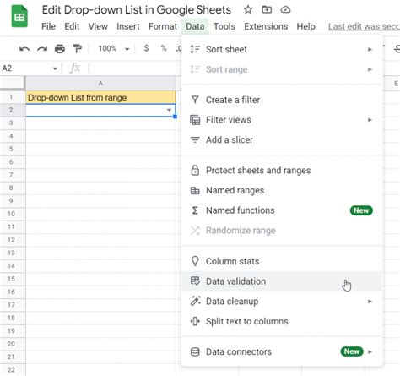Click the lightbulb icon for Column stats
This screenshot has height=376, width=400.
tap(195, 261)
